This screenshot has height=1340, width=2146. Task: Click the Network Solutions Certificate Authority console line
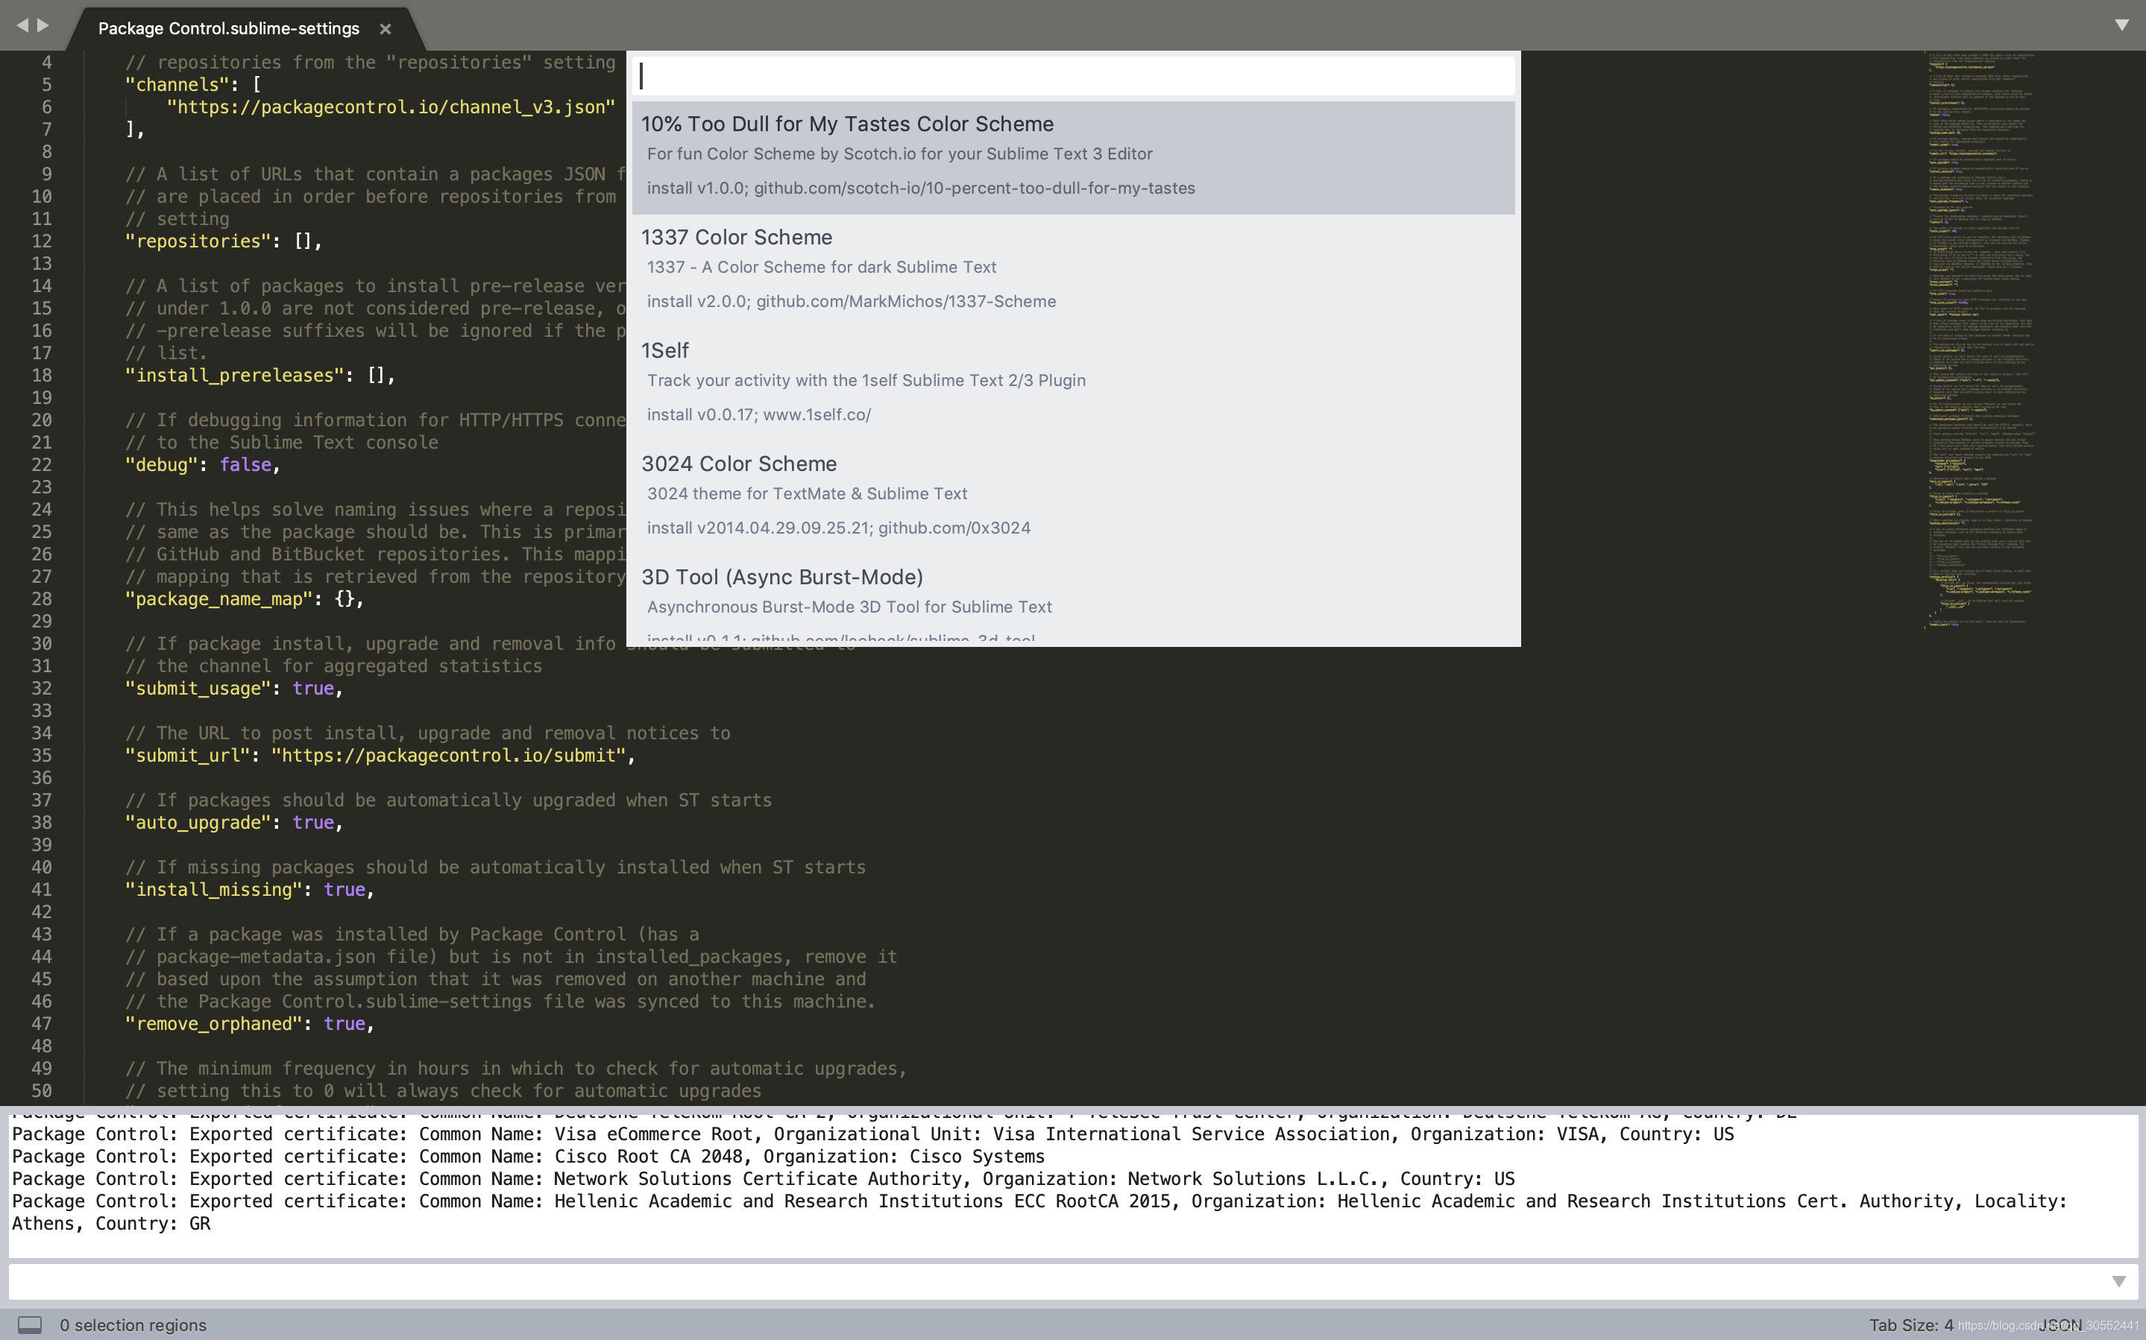click(764, 1179)
